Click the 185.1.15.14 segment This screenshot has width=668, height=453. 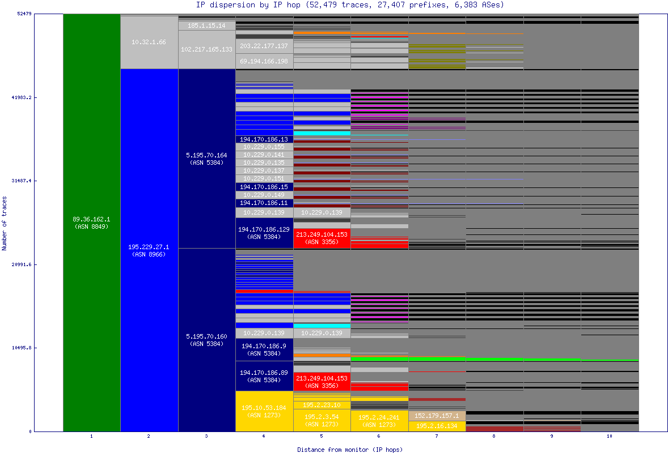tap(206, 25)
